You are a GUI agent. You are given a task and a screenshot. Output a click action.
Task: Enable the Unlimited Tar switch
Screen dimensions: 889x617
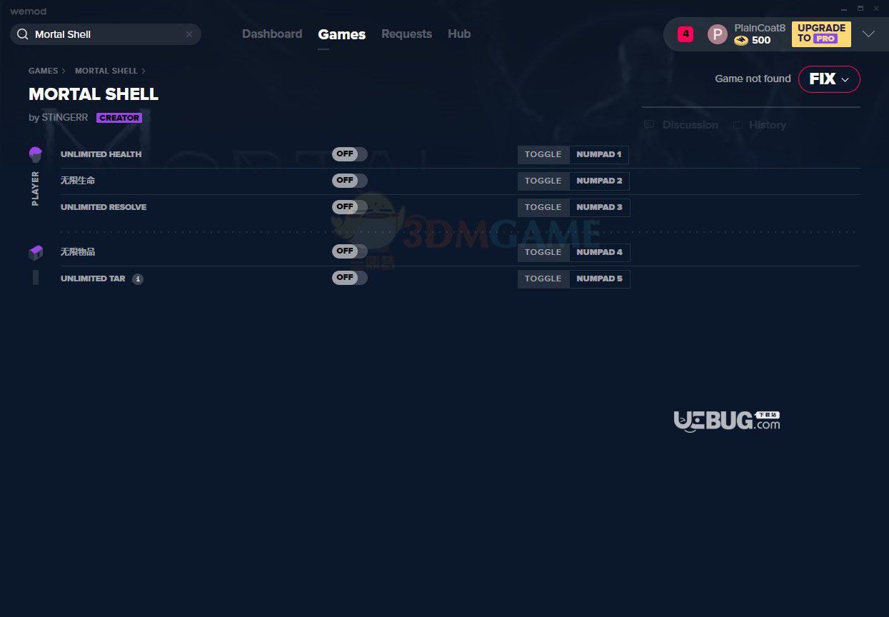point(350,278)
